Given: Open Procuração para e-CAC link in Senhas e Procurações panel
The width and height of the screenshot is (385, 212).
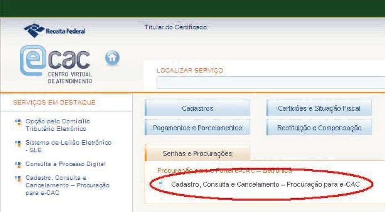Looking at the screenshot, I should pyautogui.click(x=265, y=184).
